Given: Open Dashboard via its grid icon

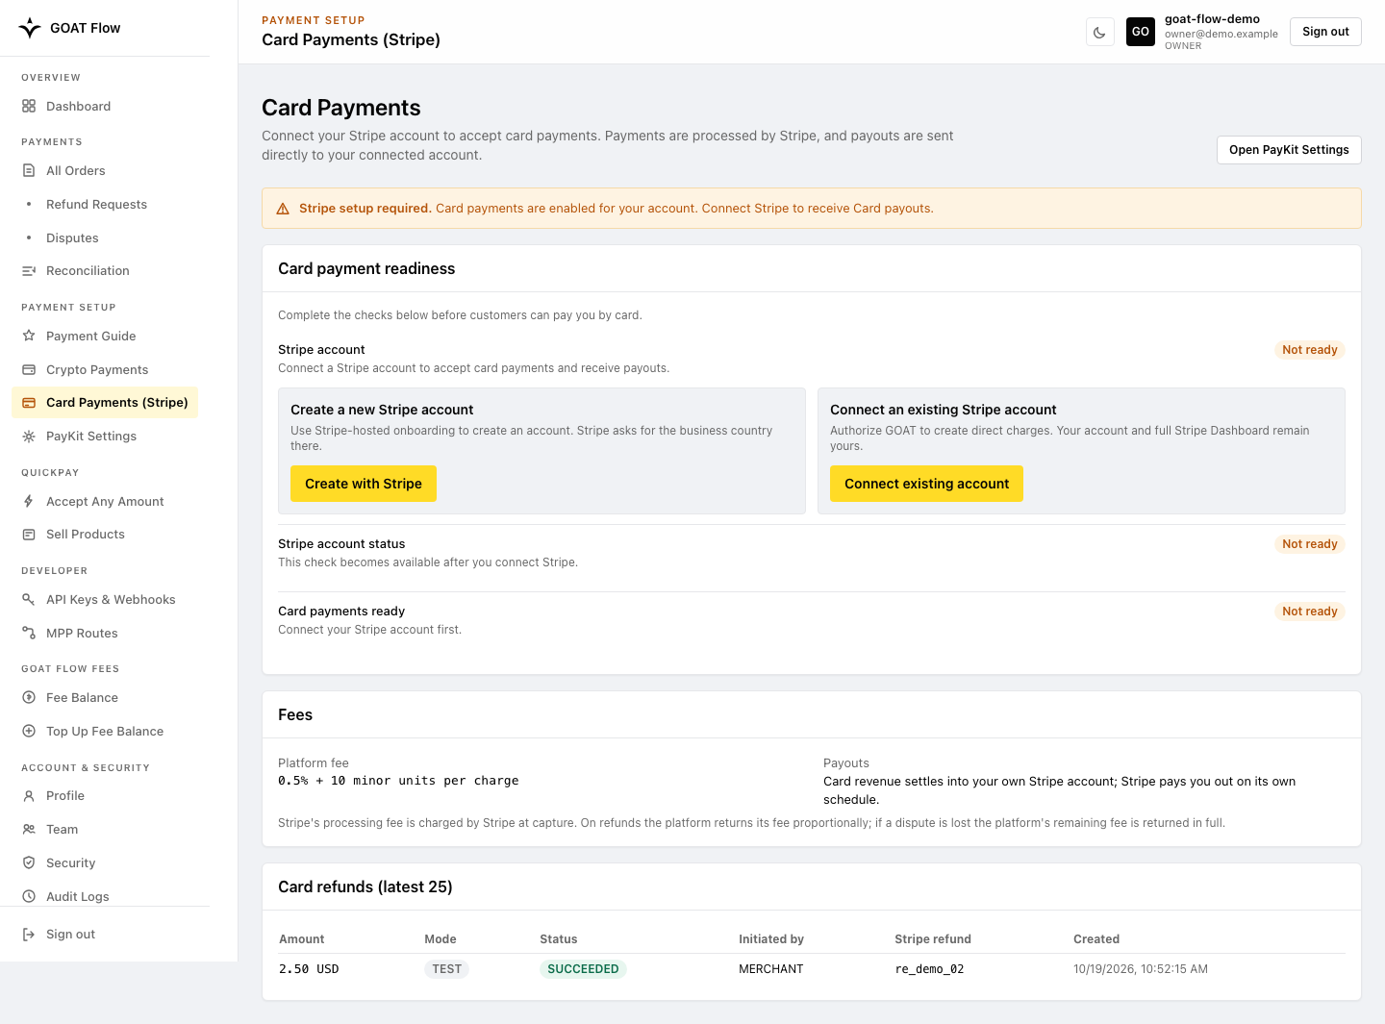Looking at the screenshot, I should click(x=29, y=106).
